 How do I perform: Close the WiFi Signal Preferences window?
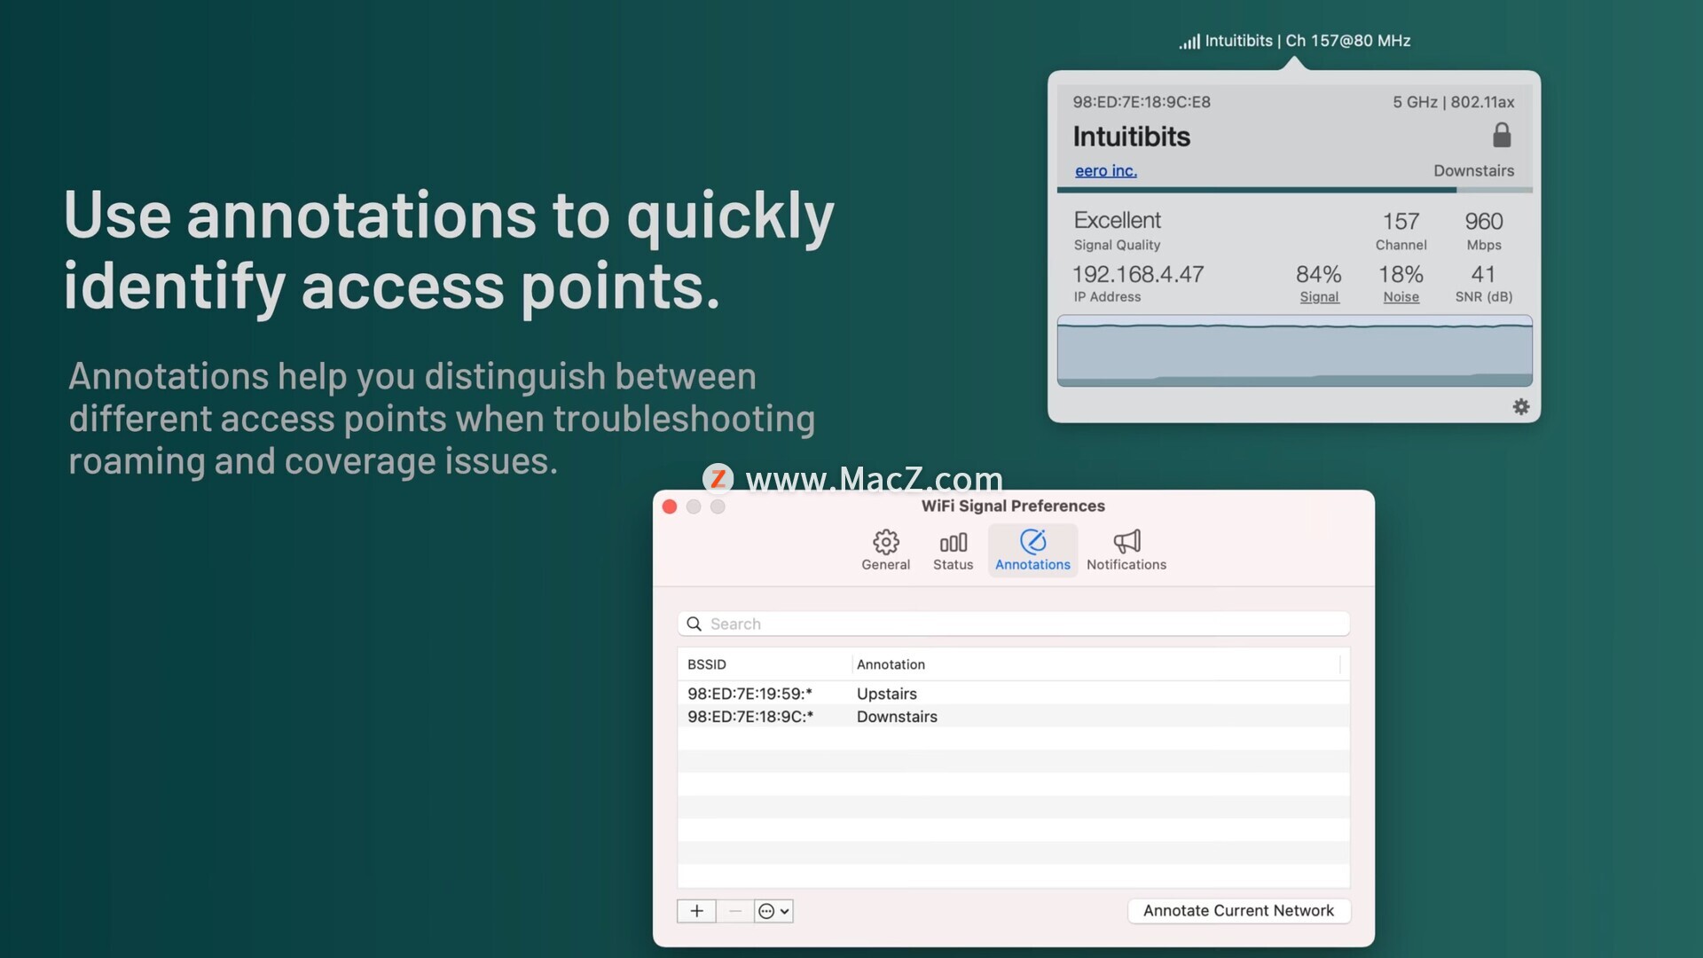coord(670,506)
